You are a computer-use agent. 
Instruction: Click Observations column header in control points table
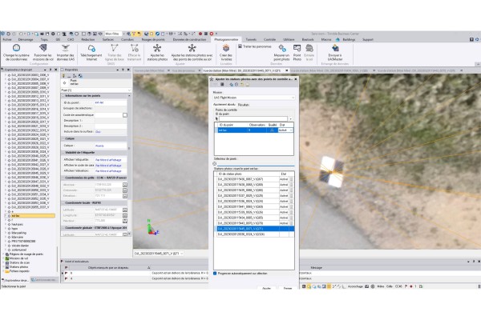257,125
